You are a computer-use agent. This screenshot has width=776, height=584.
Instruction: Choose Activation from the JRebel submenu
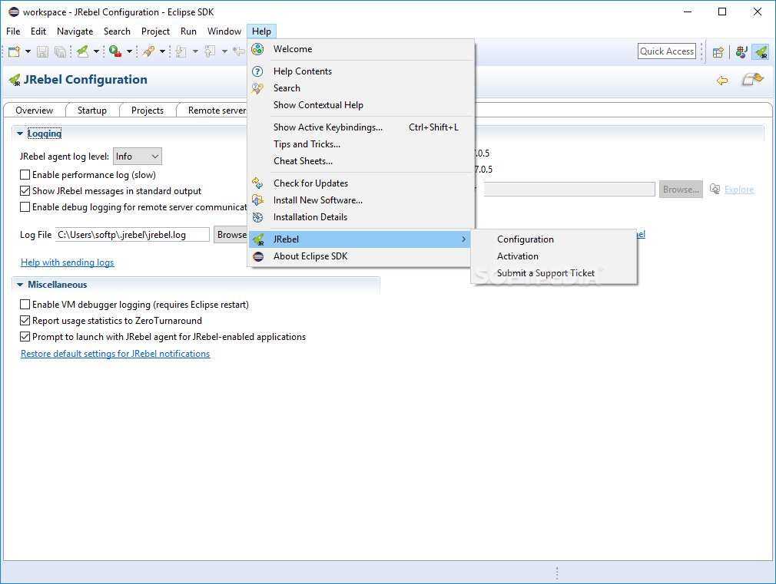(554, 256)
